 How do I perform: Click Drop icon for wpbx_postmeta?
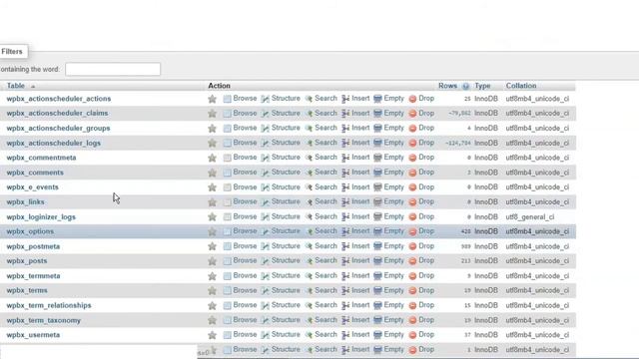[x=412, y=246]
